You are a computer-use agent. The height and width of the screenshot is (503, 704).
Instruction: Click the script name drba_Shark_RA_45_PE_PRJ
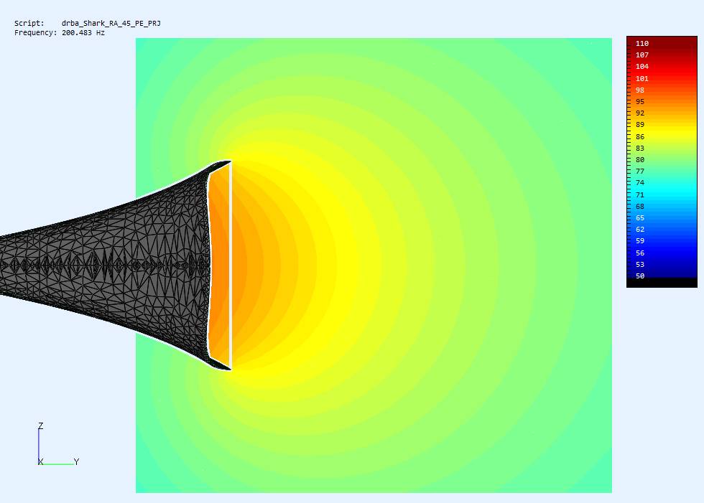pos(111,23)
